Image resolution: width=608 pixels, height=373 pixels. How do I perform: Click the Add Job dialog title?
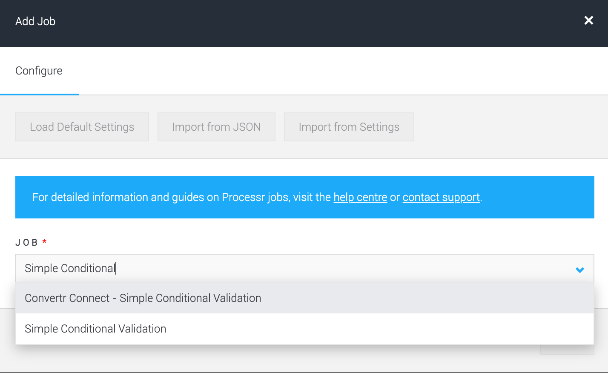[35, 21]
